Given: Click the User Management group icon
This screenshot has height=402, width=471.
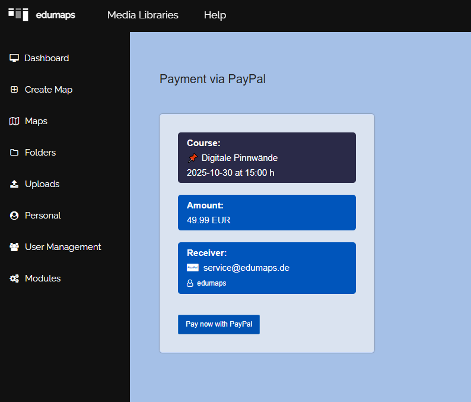Looking at the screenshot, I should 14,247.
